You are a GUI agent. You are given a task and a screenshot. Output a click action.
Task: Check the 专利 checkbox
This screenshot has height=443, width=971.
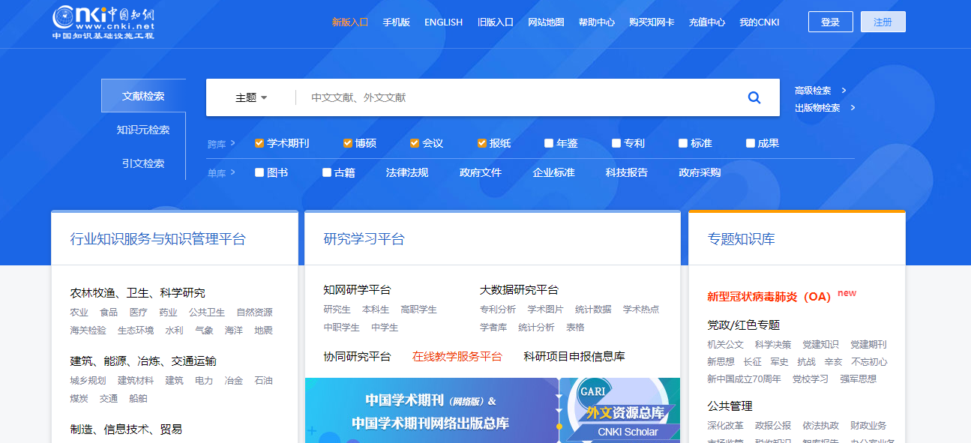616,143
